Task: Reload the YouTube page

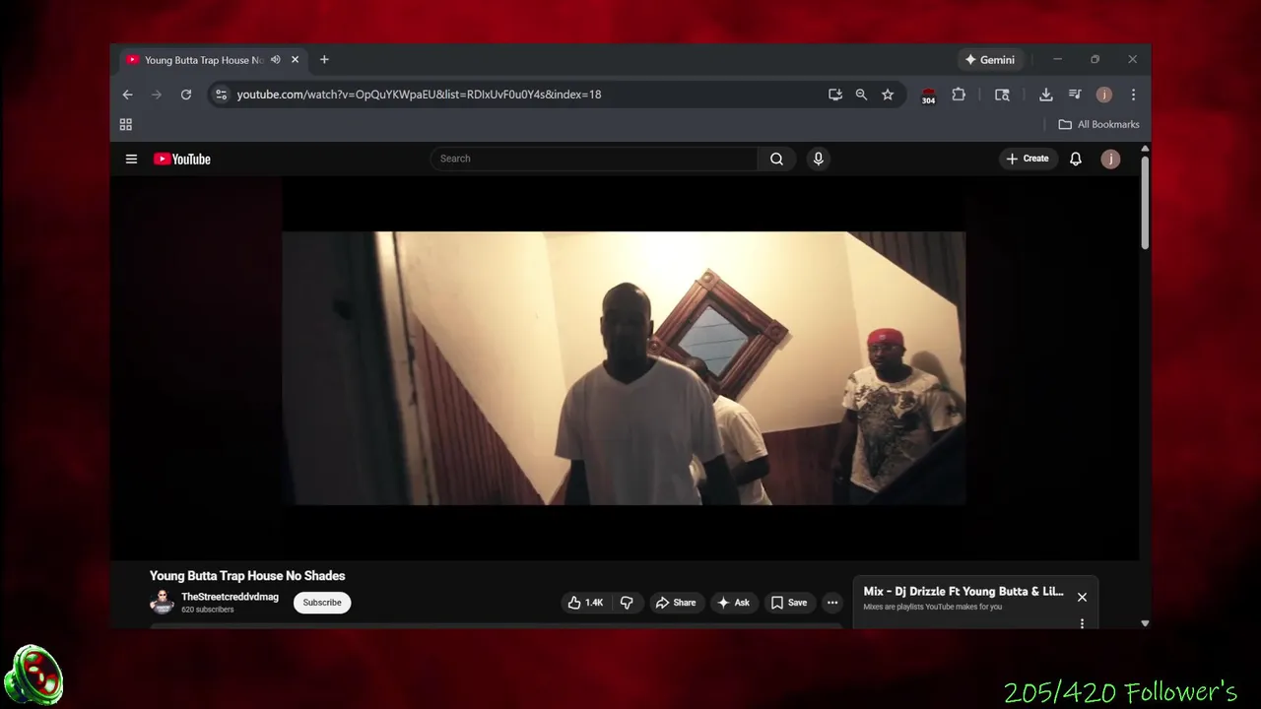Action: 185,95
